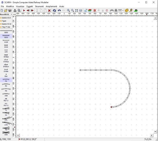Viewport: 158px width, 141px height.
Task: Delete selection with red X icon
Action: [49, 10]
